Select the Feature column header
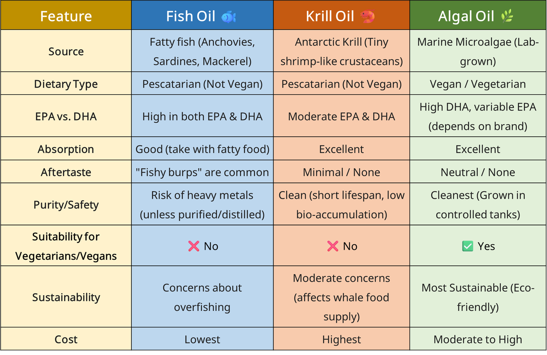Image resolution: width=547 pixels, height=355 pixels. tap(66, 16)
